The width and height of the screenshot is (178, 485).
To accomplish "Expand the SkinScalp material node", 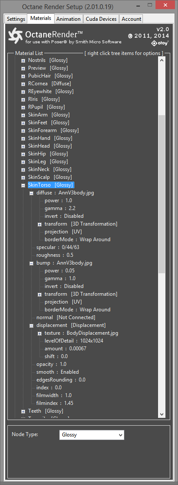I will (x=23, y=177).
